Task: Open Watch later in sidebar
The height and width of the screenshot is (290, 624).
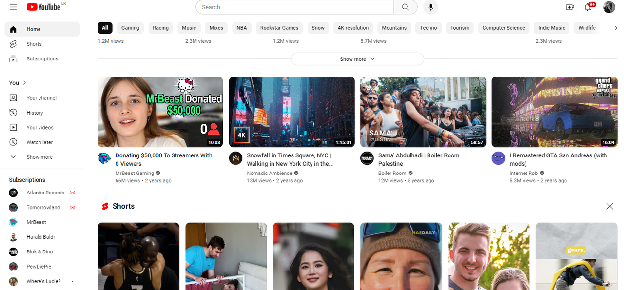Action: tap(42, 142)
